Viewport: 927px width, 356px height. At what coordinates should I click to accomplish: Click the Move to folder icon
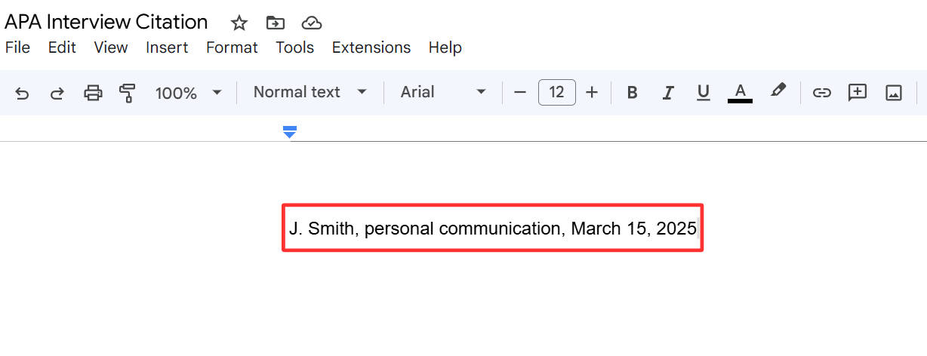[x=276, y=23]
